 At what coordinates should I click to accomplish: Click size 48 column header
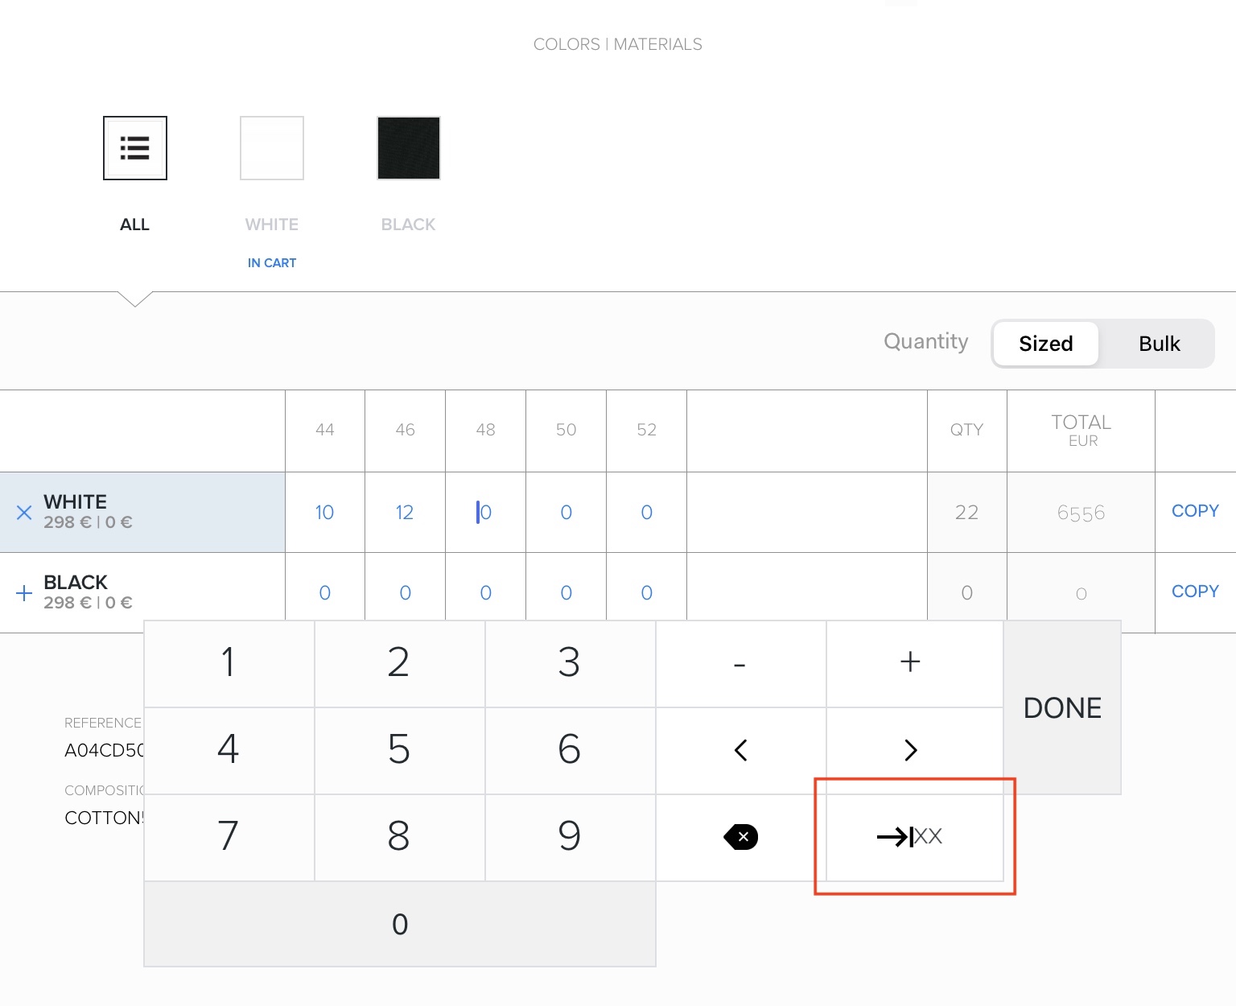click(485, 430)
